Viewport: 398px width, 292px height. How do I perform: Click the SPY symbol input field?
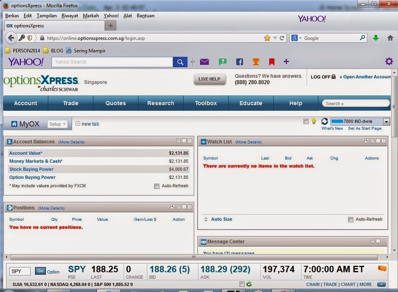(x=20, y=271)
